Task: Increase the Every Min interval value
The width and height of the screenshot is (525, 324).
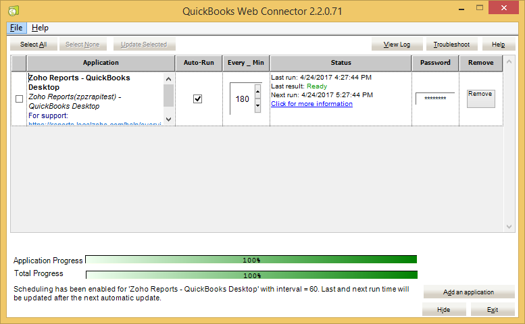Action: tap(257, 91)
